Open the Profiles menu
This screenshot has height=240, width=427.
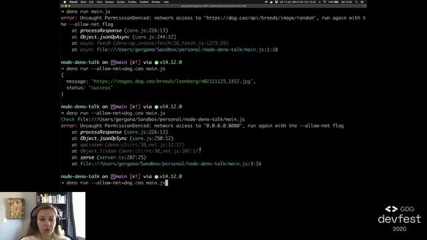(132, 2)
